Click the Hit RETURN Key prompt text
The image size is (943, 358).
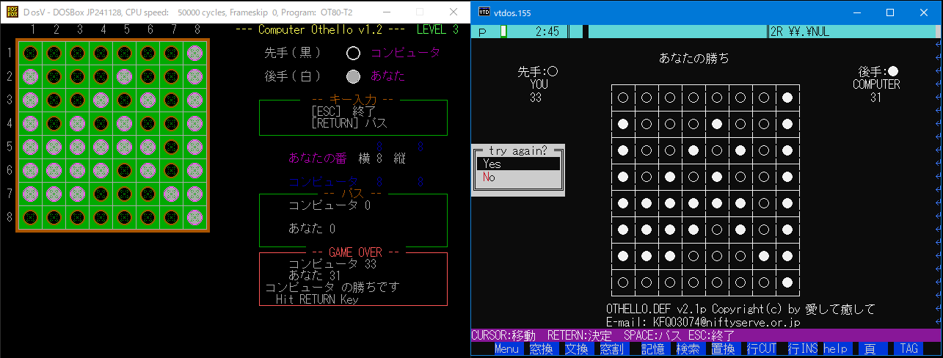(x=317, y=299)
